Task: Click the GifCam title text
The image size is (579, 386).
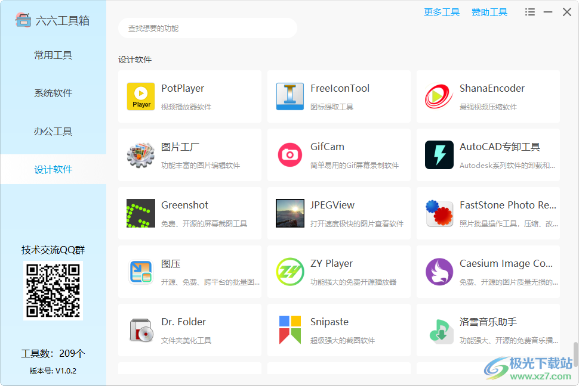Action: [327, 147]
